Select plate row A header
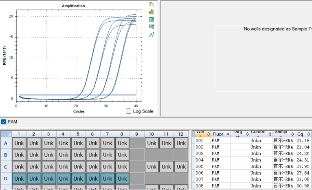The width and height of the screenshot is (312, 190). click(6, 143)
